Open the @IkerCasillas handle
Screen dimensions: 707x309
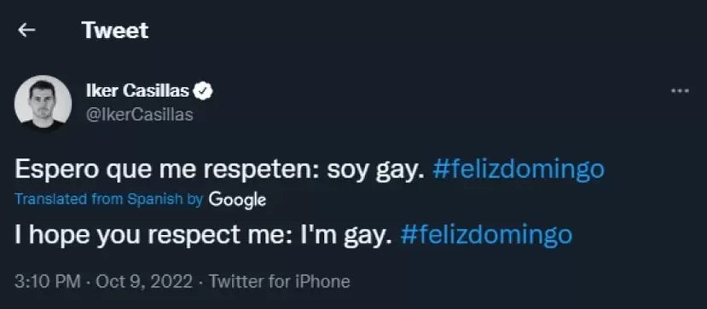tap(139, 115)
